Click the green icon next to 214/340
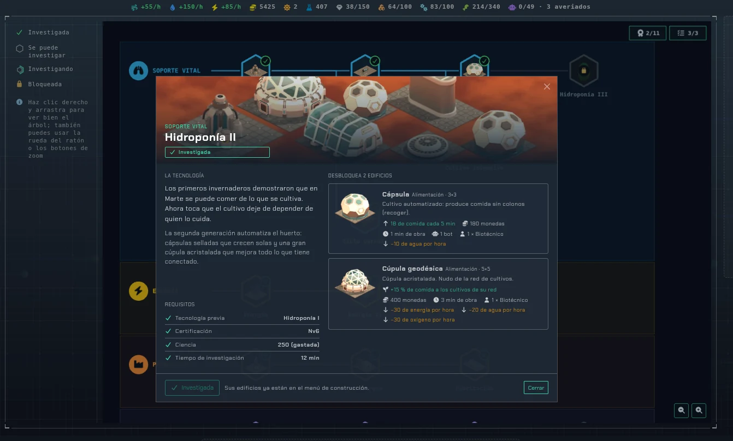733x441 pixels. click(x=465, y=7)
